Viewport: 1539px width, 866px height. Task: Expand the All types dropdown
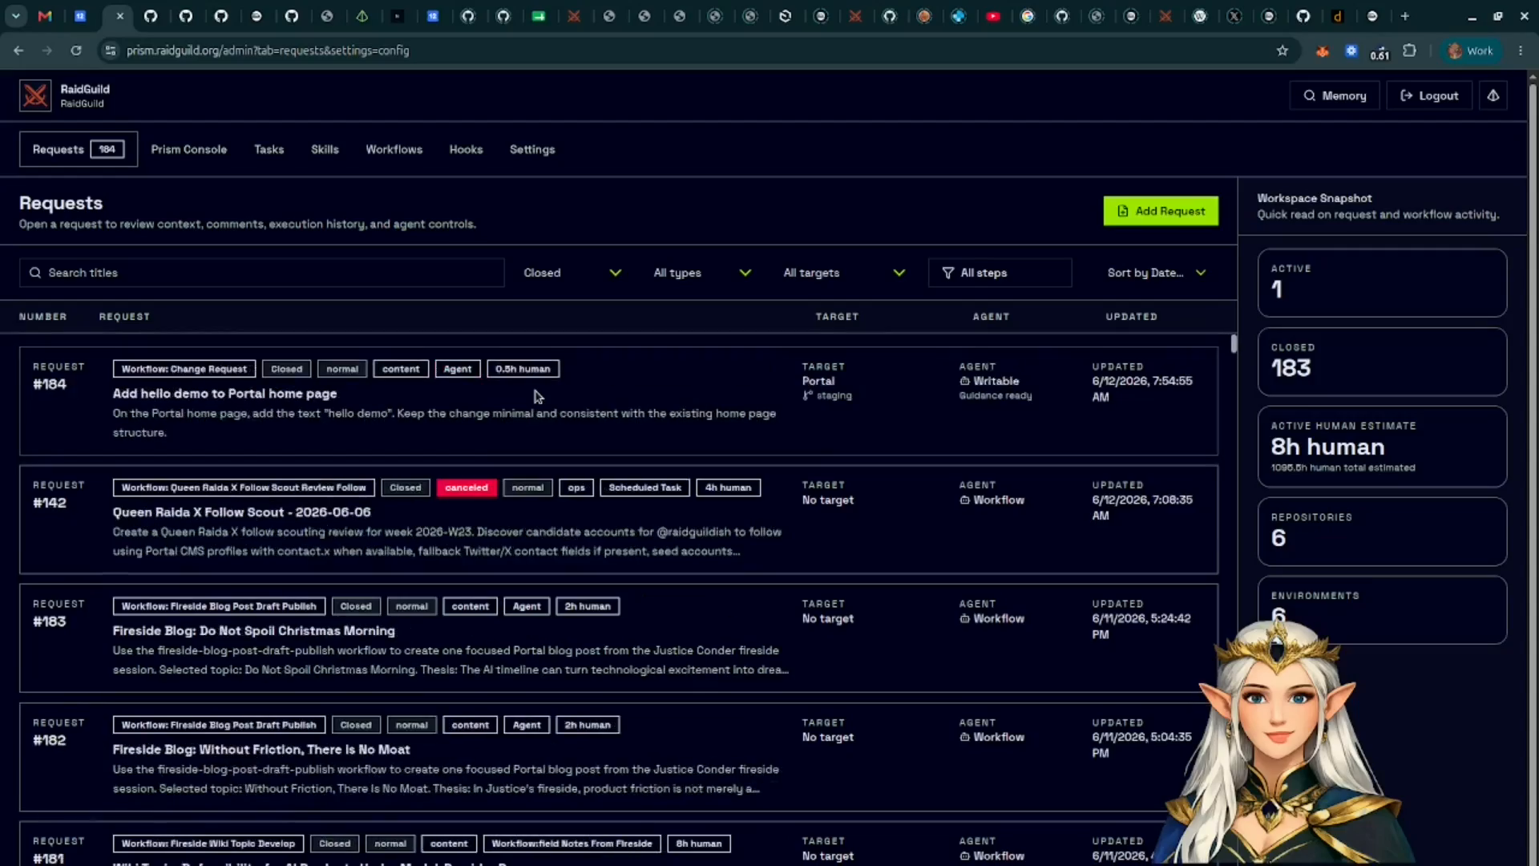(x=701, y=273)
